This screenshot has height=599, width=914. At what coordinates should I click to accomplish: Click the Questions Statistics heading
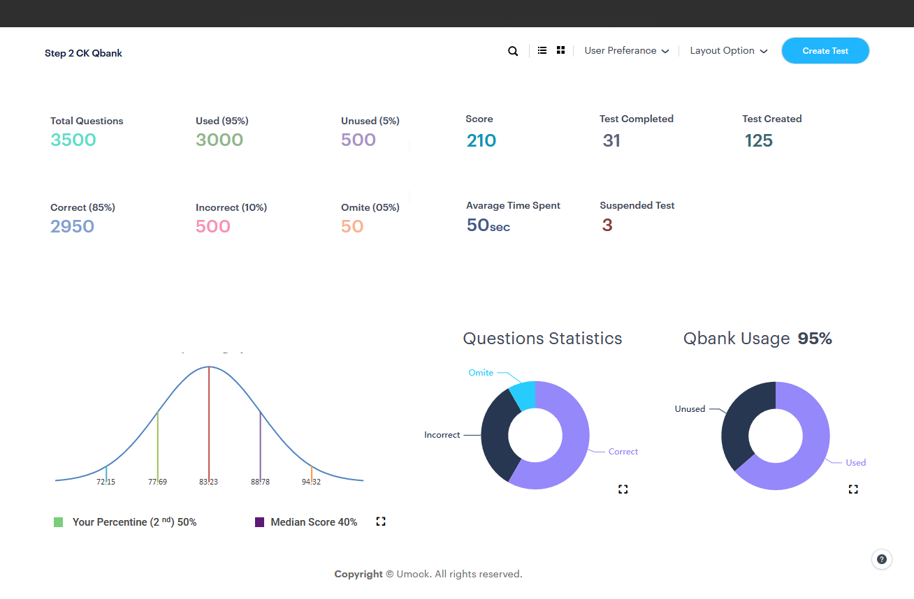coord(542,339)
